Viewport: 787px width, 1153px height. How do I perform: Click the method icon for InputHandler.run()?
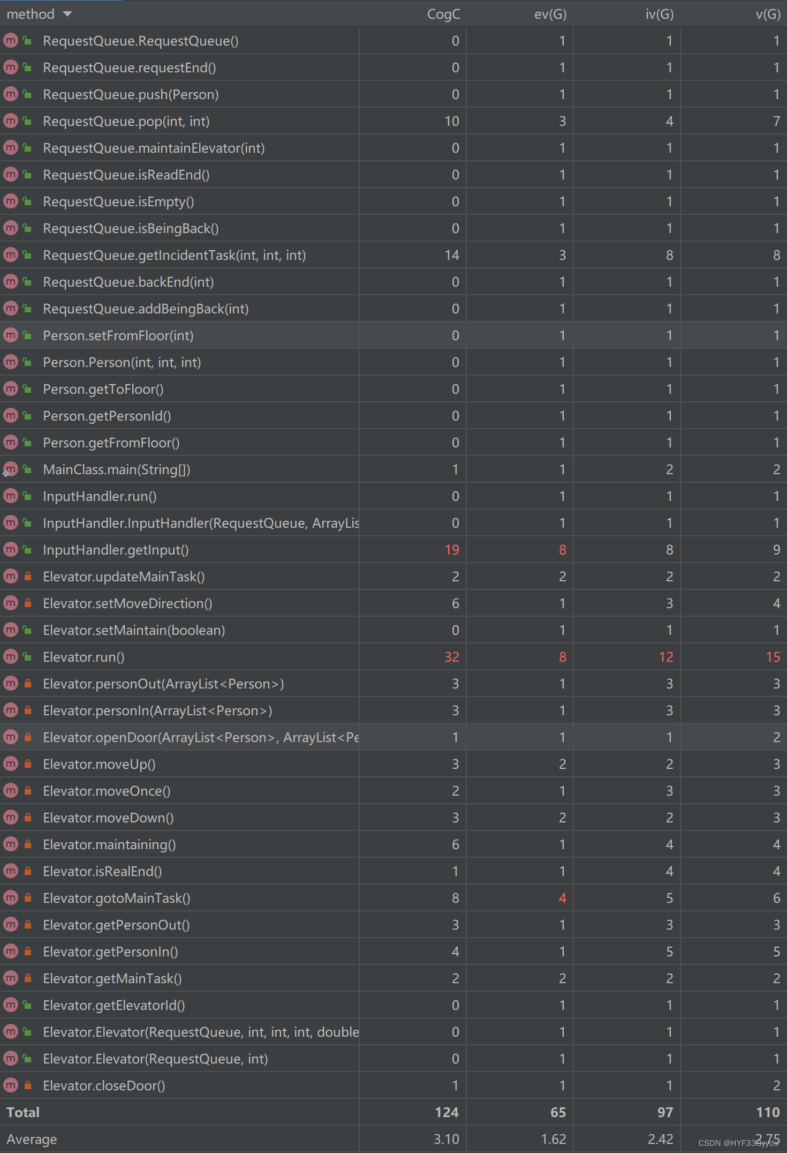click(11, 496)
